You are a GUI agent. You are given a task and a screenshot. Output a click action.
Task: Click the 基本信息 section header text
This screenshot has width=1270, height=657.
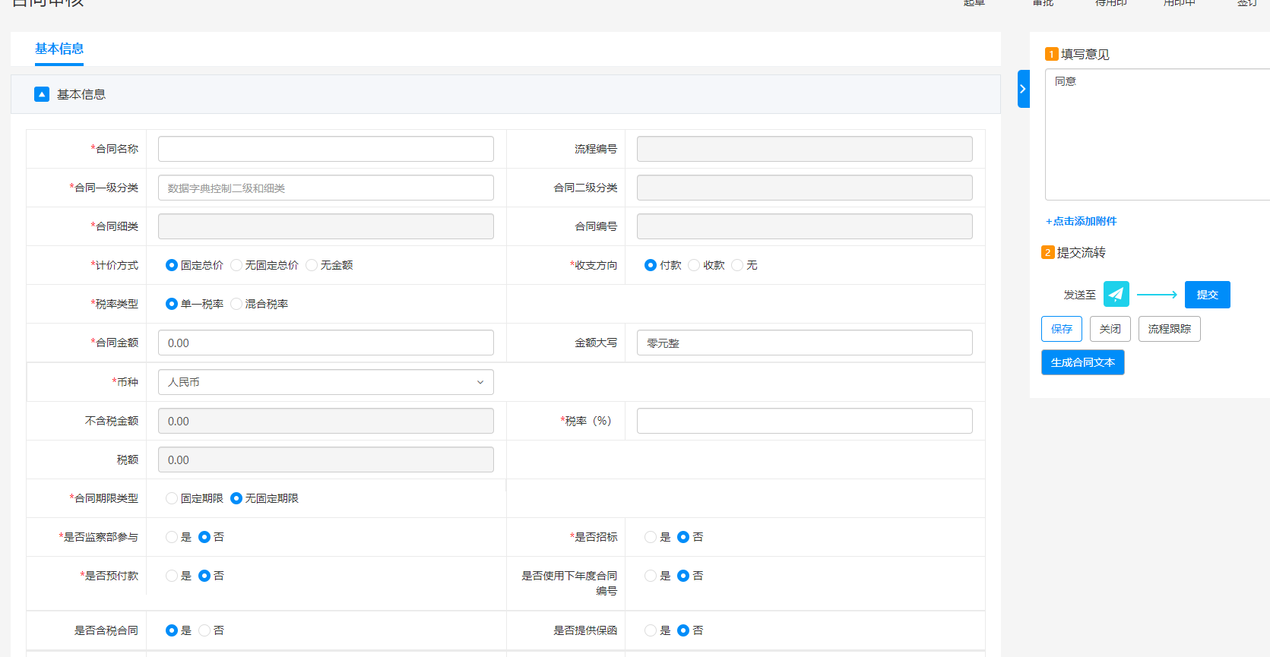tap(81, 94)
